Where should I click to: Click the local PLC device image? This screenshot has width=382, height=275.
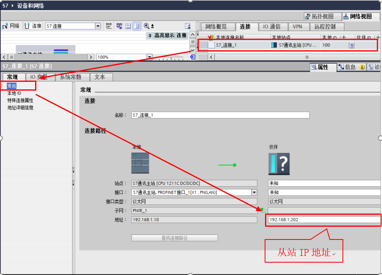tap(140, 163)
